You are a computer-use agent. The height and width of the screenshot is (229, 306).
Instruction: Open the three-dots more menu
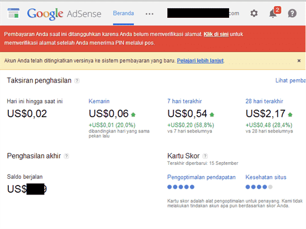click(x=149, y=14)
